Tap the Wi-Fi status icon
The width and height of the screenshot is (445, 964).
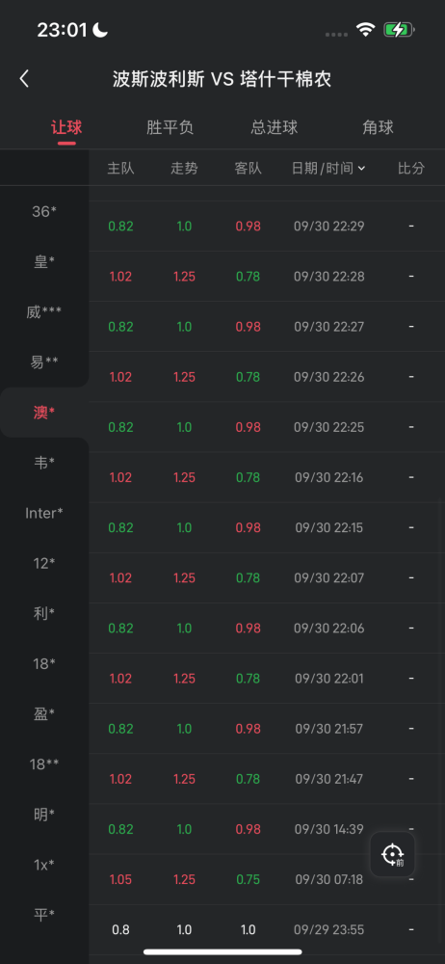tap(366, 29)
